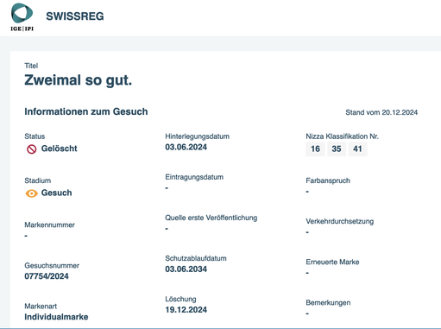Click the 'Verkehrdurchsetzung' label
The width and height of the screenshot is (441, 329).
click(340, 221)
